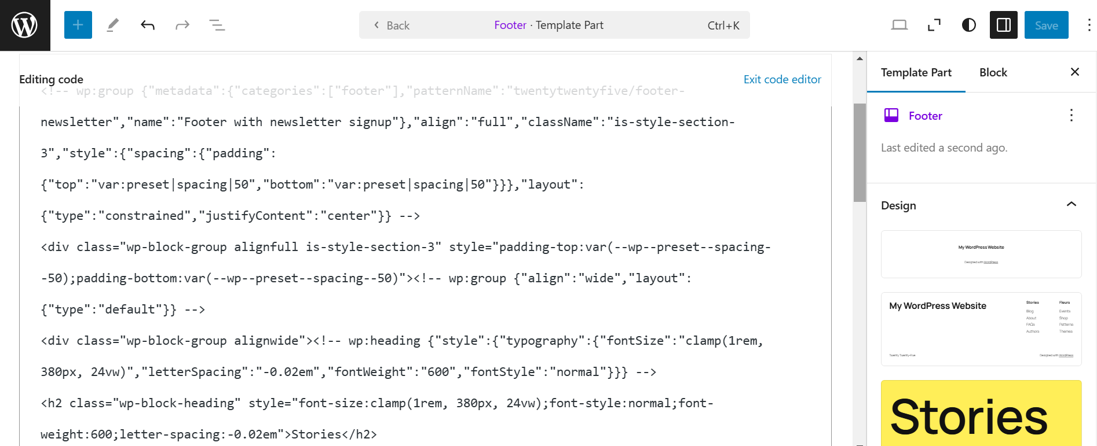Screen dimensions: 1097x446
Task: Choose the yellow Stories footer design
Action: (981, 413)
